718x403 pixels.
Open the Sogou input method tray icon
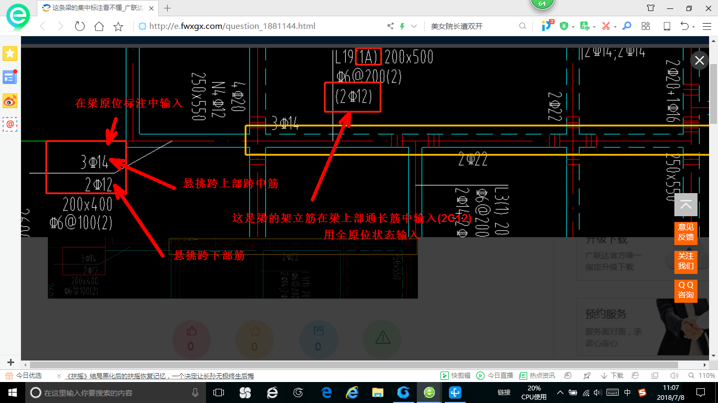(642, 392)
